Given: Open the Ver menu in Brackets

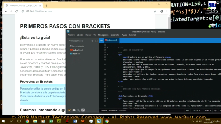Looking at the screenshot, I should (x=95, y=35).
